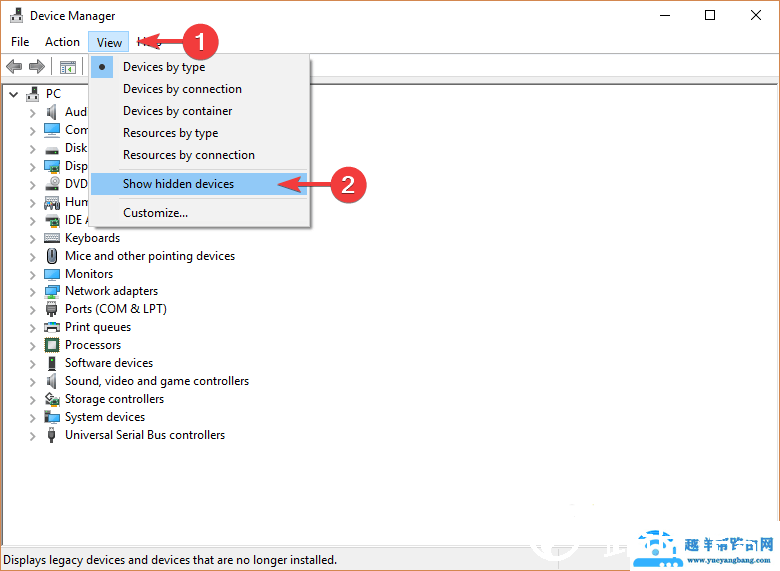Select the Processors chip icon
The width and height of the screenshot is (780, 571).
coord(52,345)
